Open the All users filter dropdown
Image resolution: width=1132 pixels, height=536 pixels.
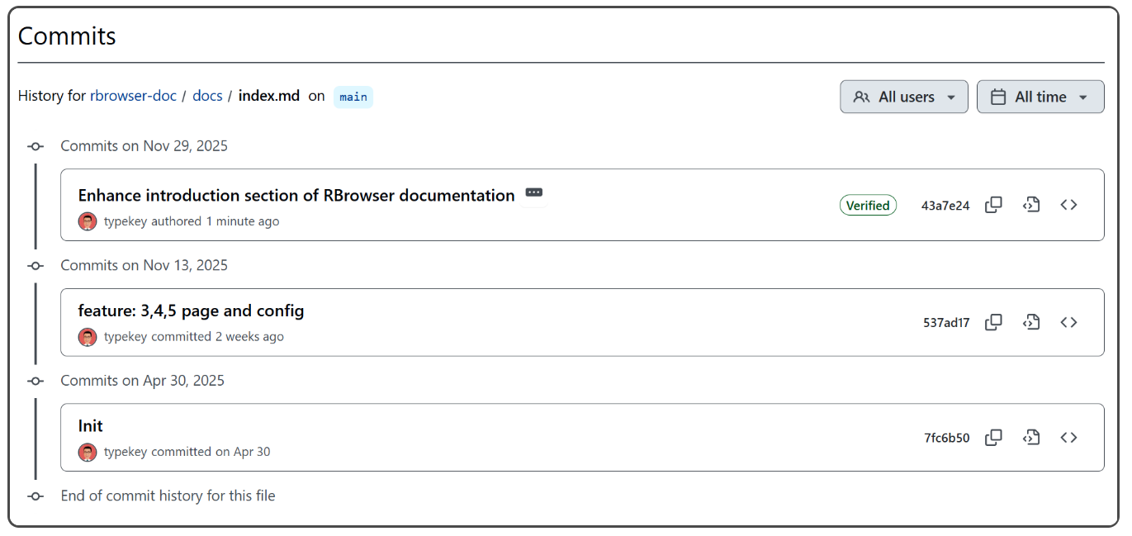pyautogui.click(x=903, y=97)
